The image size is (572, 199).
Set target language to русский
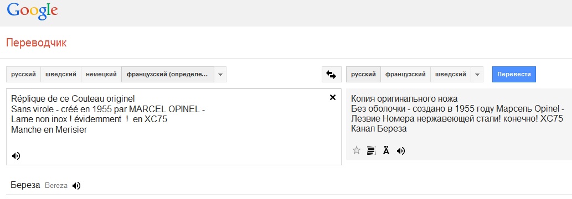(363, 75)
